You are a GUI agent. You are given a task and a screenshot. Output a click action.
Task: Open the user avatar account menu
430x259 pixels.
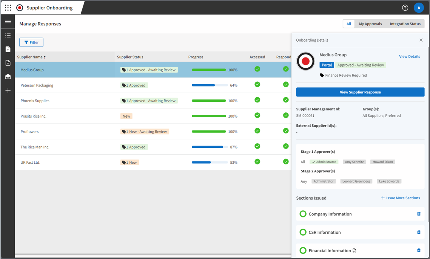[419, 8]
